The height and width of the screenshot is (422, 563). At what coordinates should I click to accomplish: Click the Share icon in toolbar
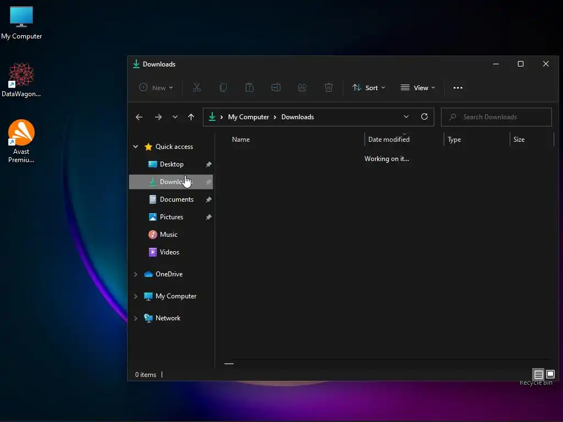302,87
